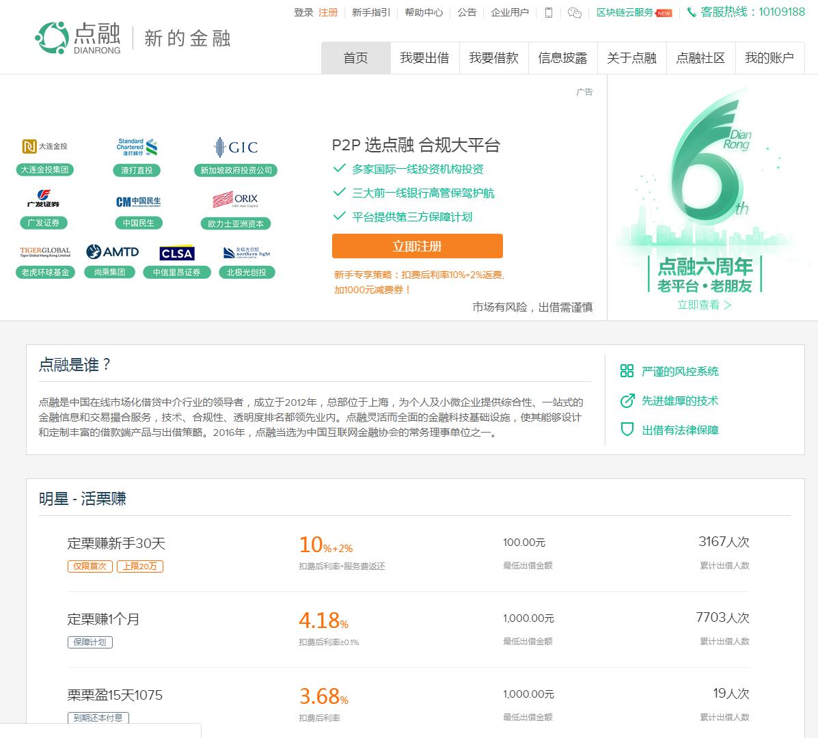This screenshot has width=818, height=738.
Task: Click the 尚乘集团 green tag
Action: pos(109,272)
